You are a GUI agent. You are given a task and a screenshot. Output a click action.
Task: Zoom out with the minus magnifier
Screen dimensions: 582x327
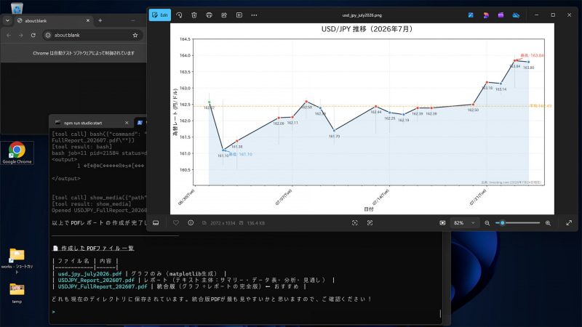click(487, 223)
